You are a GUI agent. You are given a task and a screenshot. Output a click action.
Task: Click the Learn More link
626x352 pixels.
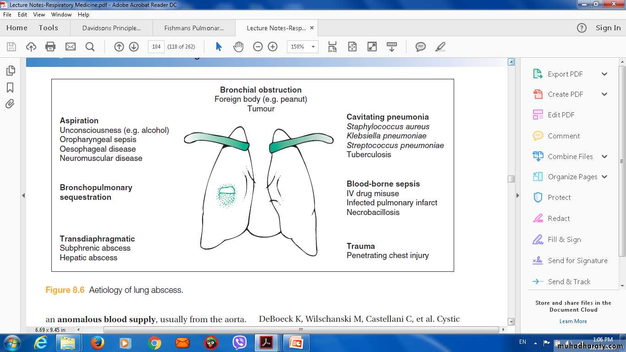tap(573, 321)
